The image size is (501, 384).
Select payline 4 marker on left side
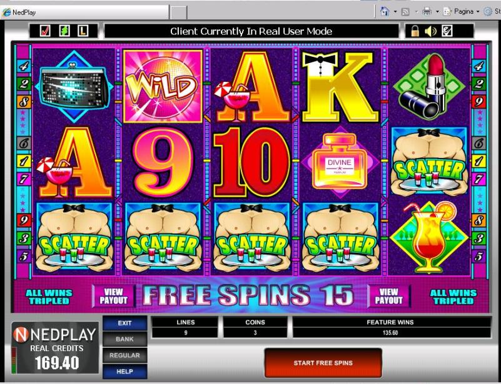click(x=24, y=66)
